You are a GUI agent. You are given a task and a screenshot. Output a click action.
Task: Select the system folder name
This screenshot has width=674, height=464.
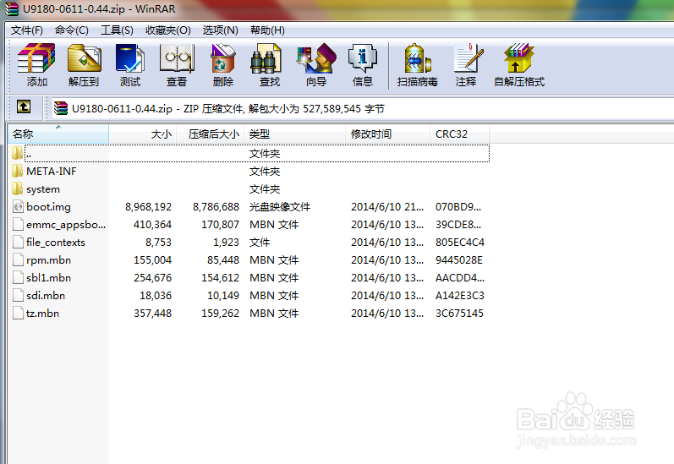tap(43, 189)
